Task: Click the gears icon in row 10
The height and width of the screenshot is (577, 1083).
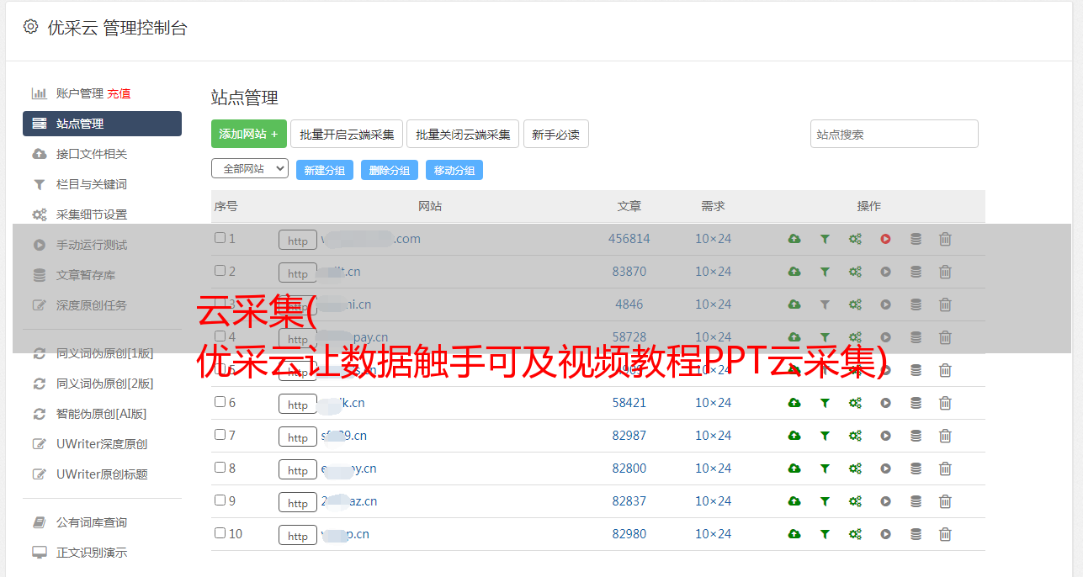Action: point(855,534)
